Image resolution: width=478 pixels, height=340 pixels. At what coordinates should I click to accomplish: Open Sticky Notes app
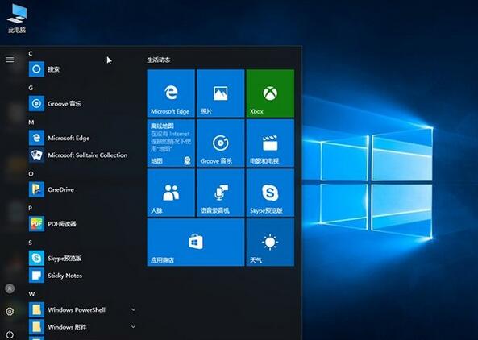click(x=82, y=276)
